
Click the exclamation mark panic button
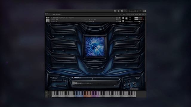click(141, 11)
